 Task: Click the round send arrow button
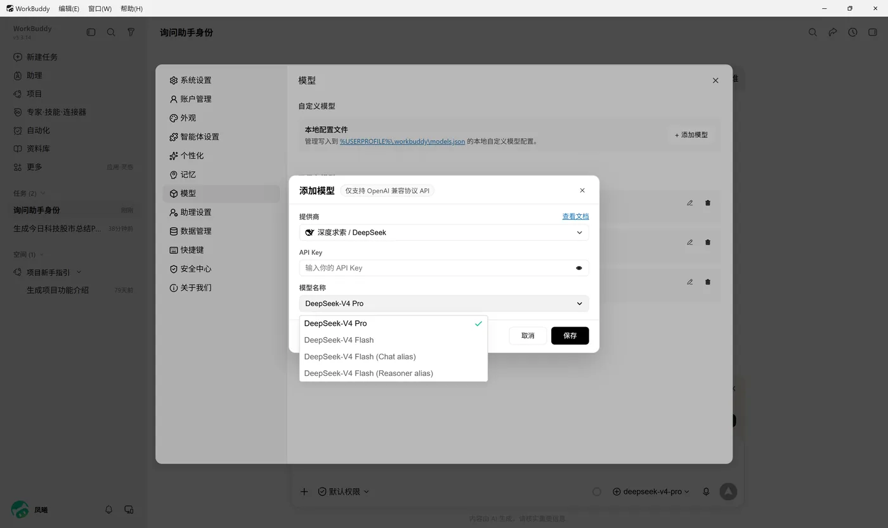[728, 491]
